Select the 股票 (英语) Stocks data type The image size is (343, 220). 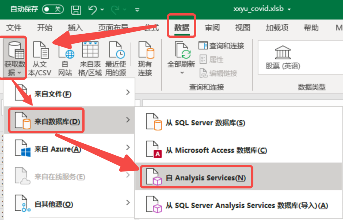coord(283,58)
